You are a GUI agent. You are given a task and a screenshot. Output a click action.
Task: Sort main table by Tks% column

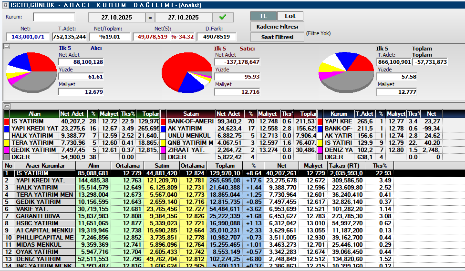coord(380,166)
